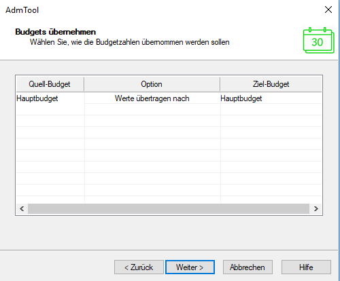Cancel the wizard with Abbrechen
Image resolution: width=340 pixels, height=281 pixels.
(248, 267)
